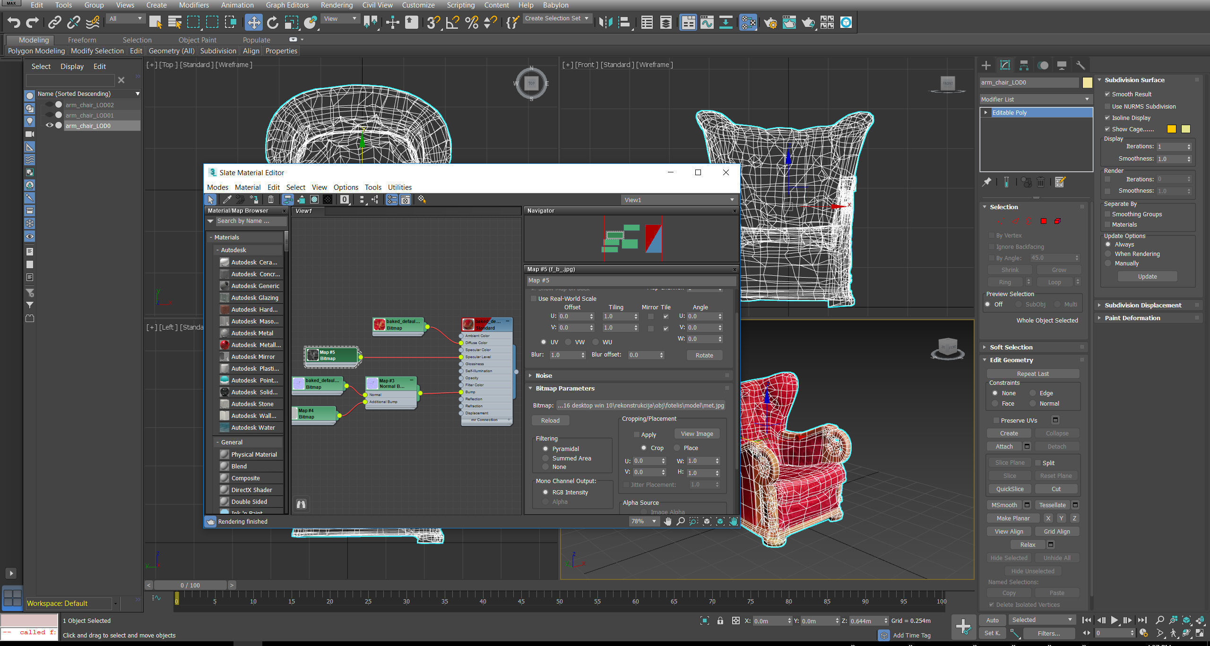Select the Select and Link tool
This screenshot has width=1210, height=646.
pos(55,22)
